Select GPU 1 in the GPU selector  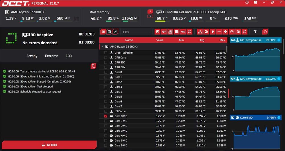click(150, 11)
